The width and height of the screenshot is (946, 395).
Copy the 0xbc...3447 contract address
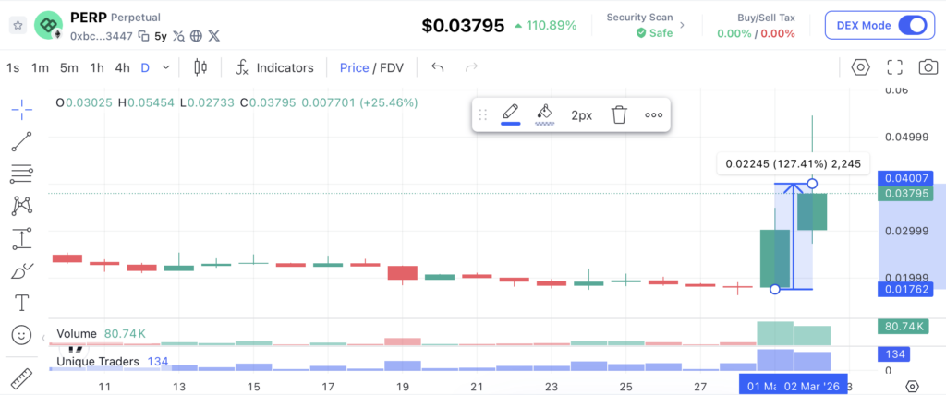tap(143, 36)
